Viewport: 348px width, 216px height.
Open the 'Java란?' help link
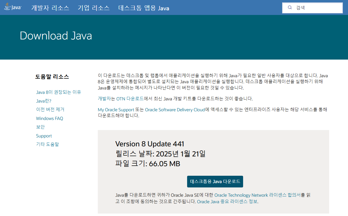point(44,101)
